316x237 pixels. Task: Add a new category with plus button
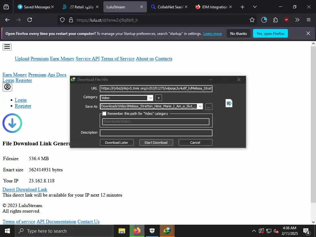tap(159, 98)
